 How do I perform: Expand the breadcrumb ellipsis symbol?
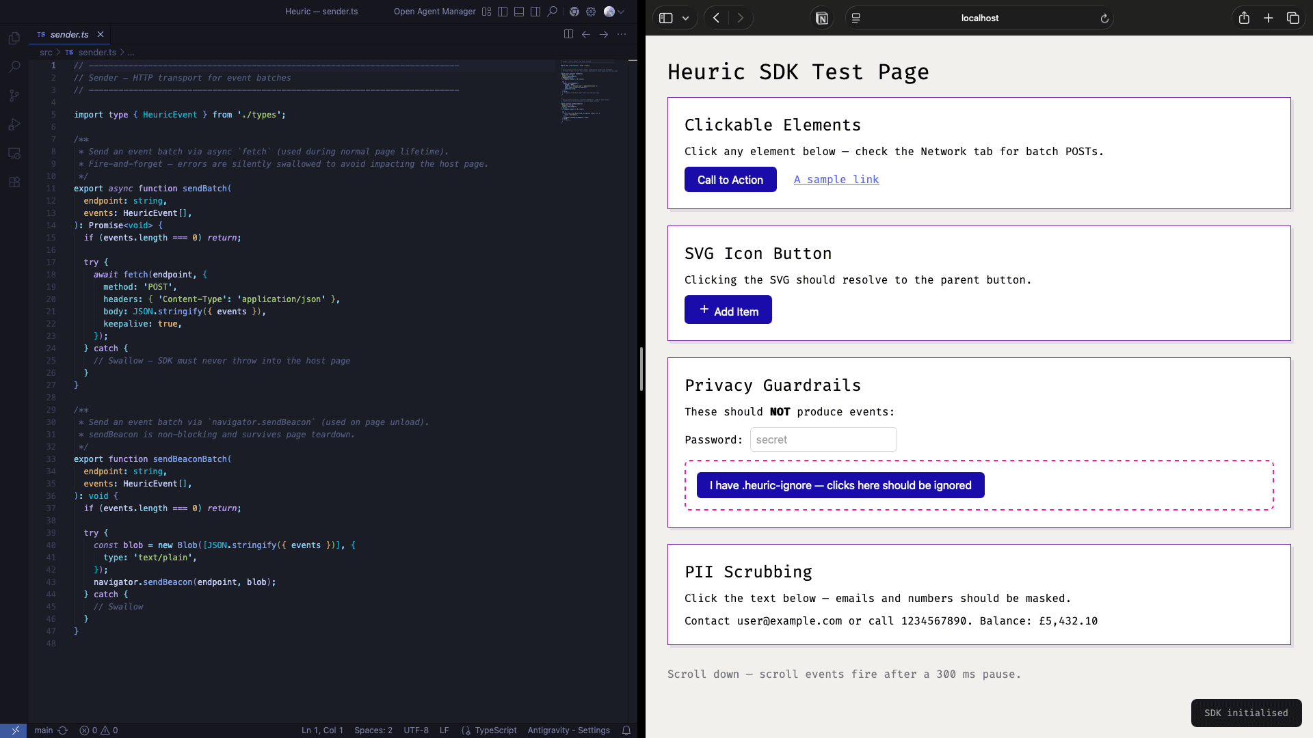[x=131, y=53]
